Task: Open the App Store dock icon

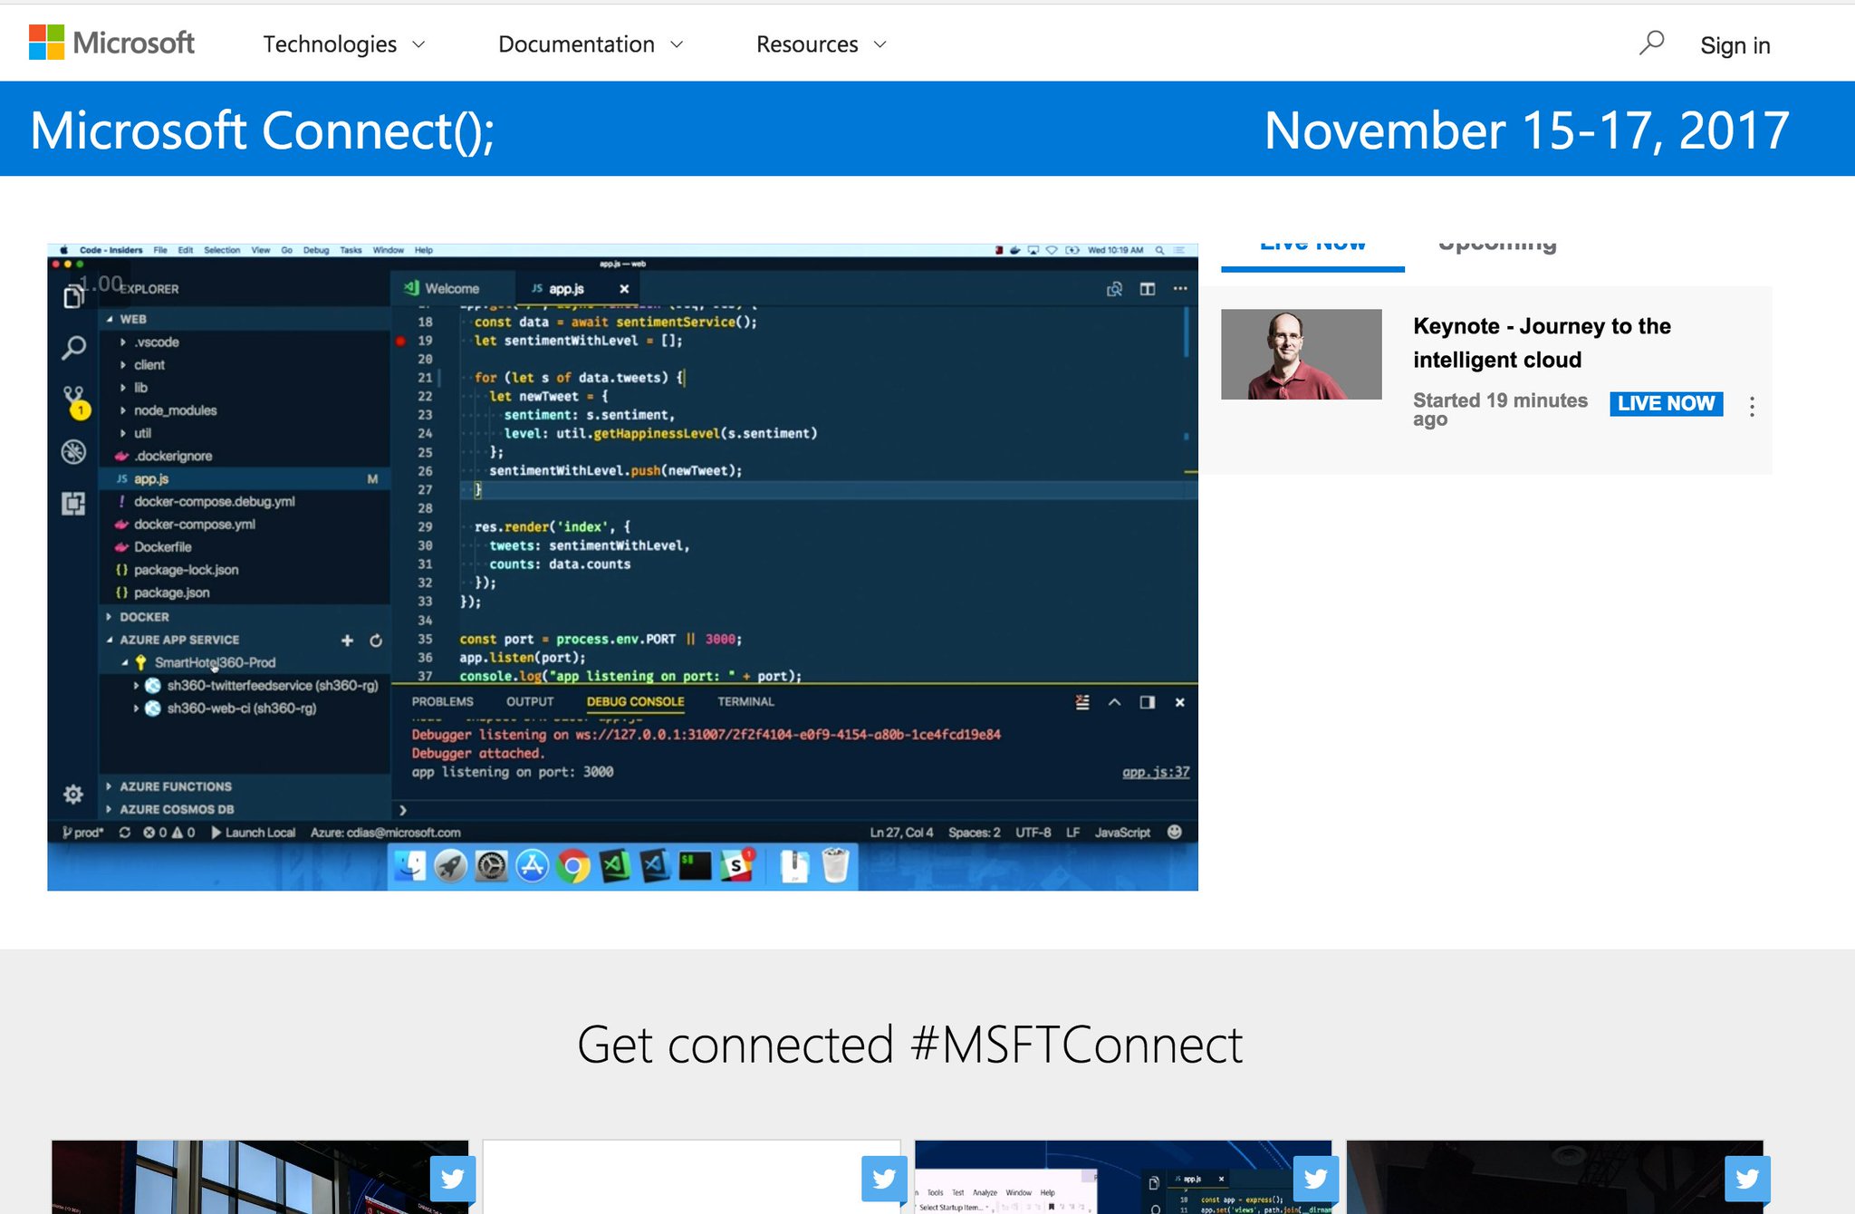Action: point(532,867)
